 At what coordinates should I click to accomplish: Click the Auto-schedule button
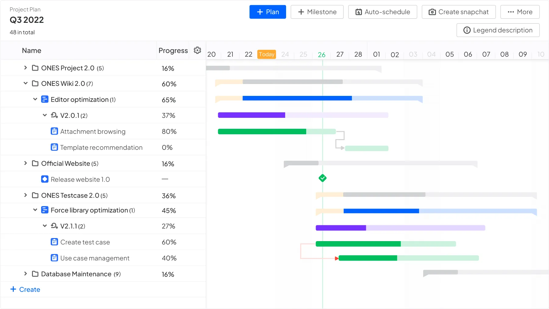coord(382,12)
